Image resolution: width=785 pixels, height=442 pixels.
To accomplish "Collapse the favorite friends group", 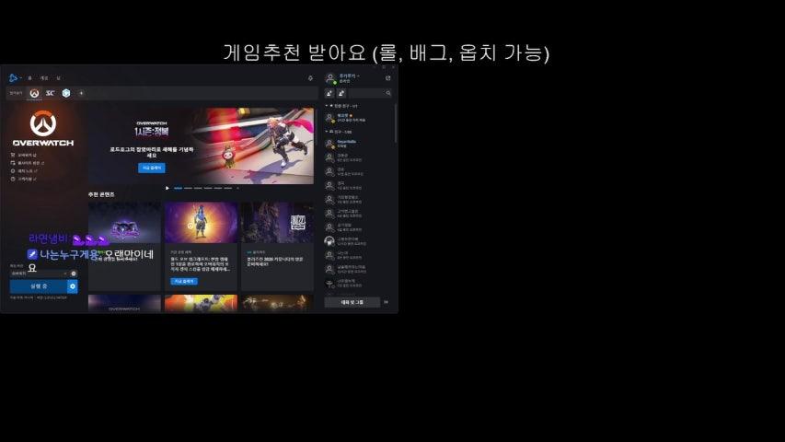I will 327,106.
